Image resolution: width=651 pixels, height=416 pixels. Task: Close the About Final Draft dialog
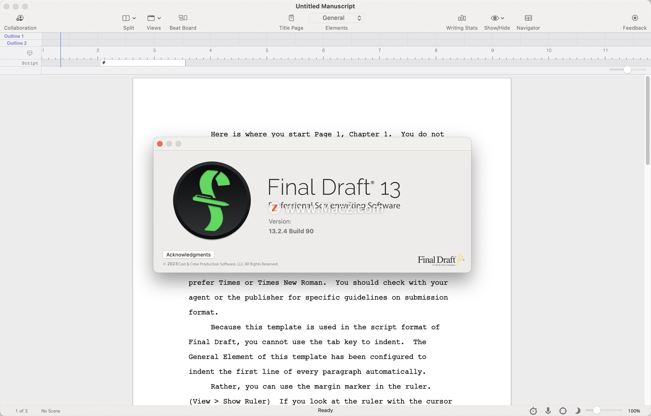click(x=160, y=144)
